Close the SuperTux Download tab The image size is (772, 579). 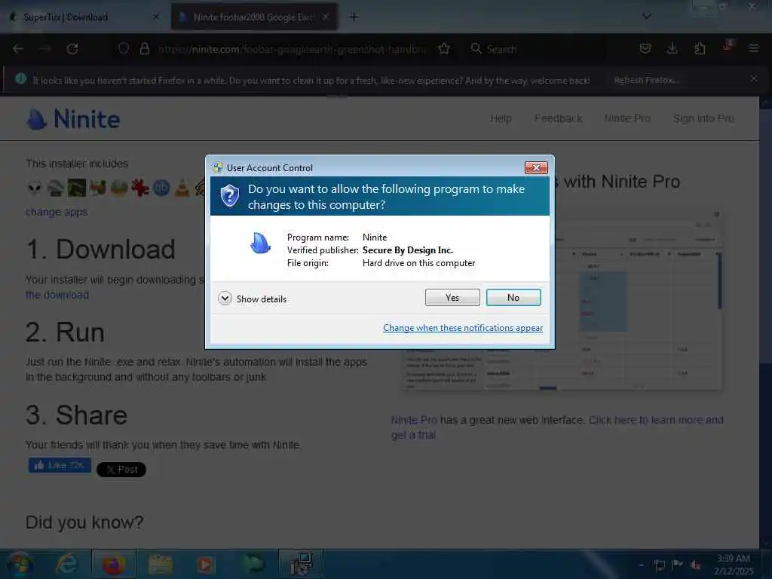click(x=156, y=17)
